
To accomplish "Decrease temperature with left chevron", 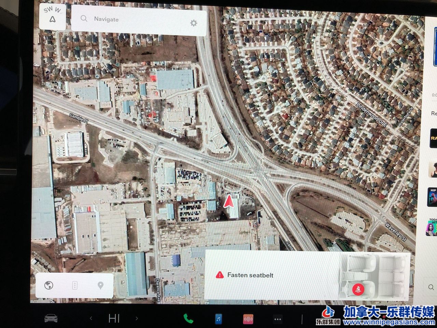I will (x=91, y=318).
